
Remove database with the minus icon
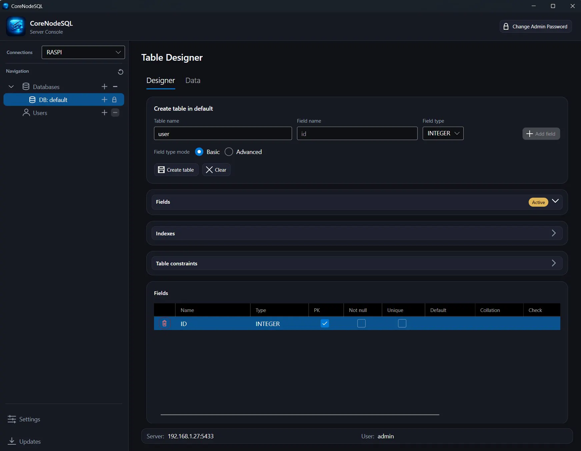pos(115,87)
